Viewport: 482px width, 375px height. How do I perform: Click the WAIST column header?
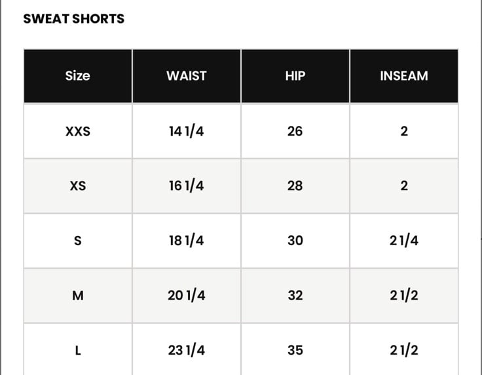pos(187,75)
